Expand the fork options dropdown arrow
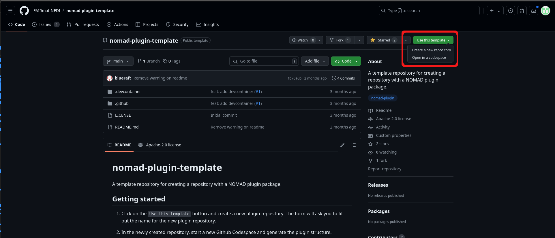The image size is (555, 238). pyautogui.click(x=359, y=40)
